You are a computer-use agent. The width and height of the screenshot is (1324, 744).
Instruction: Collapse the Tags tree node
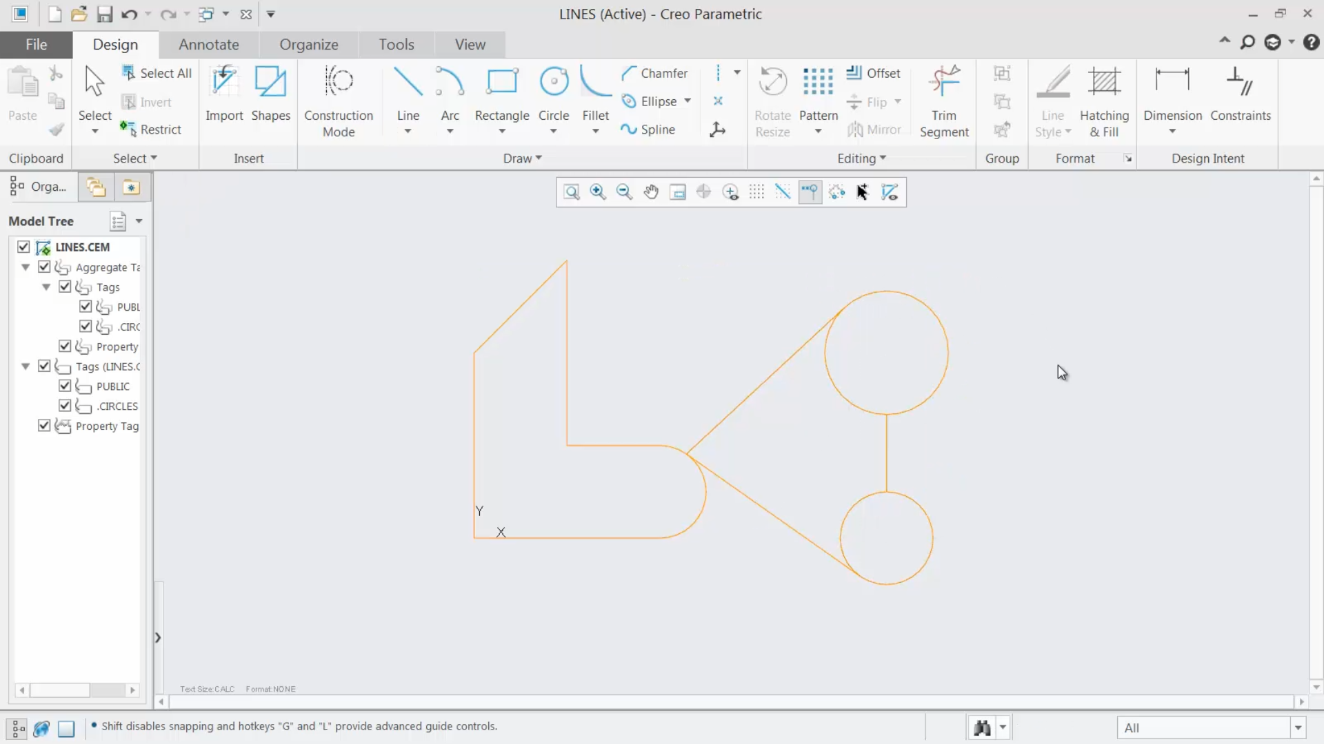point(46,287)
